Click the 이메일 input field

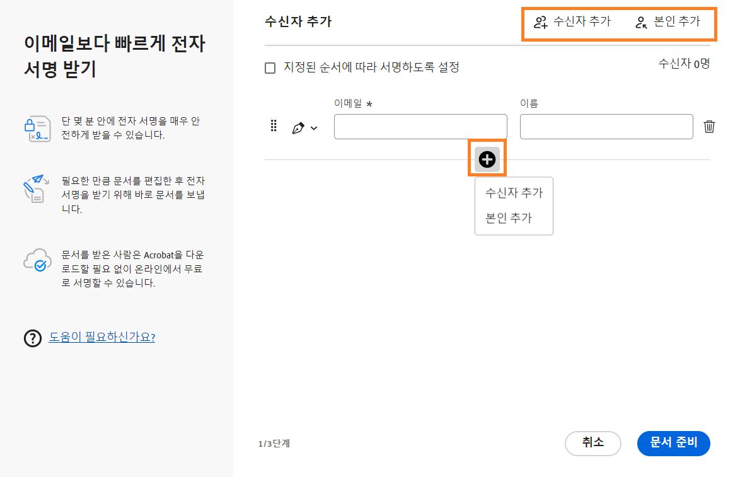(420, 126)
